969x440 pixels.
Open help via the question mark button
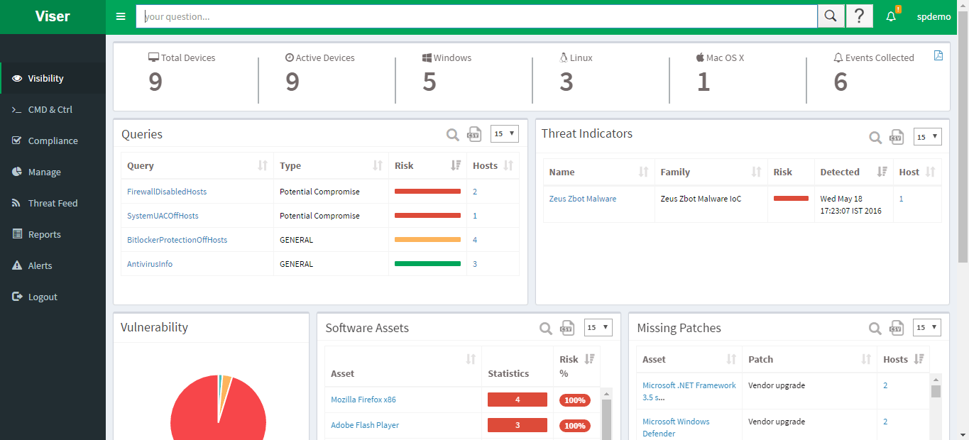tap(859, 16)
